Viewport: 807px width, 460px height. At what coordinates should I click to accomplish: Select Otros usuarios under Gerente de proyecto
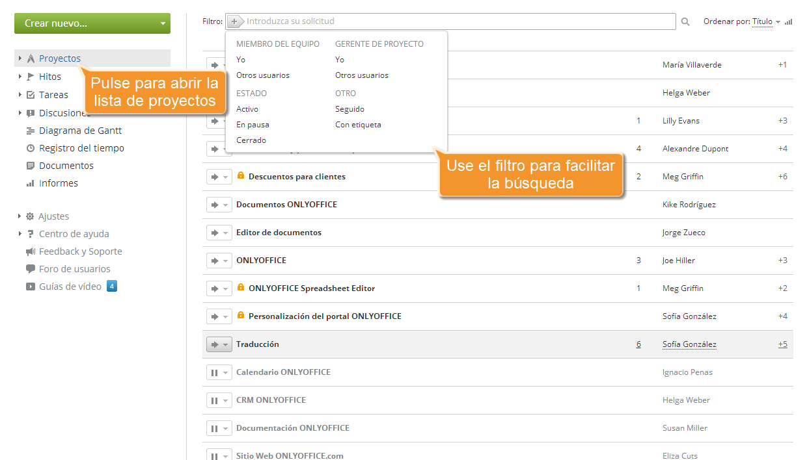point(362,75)
